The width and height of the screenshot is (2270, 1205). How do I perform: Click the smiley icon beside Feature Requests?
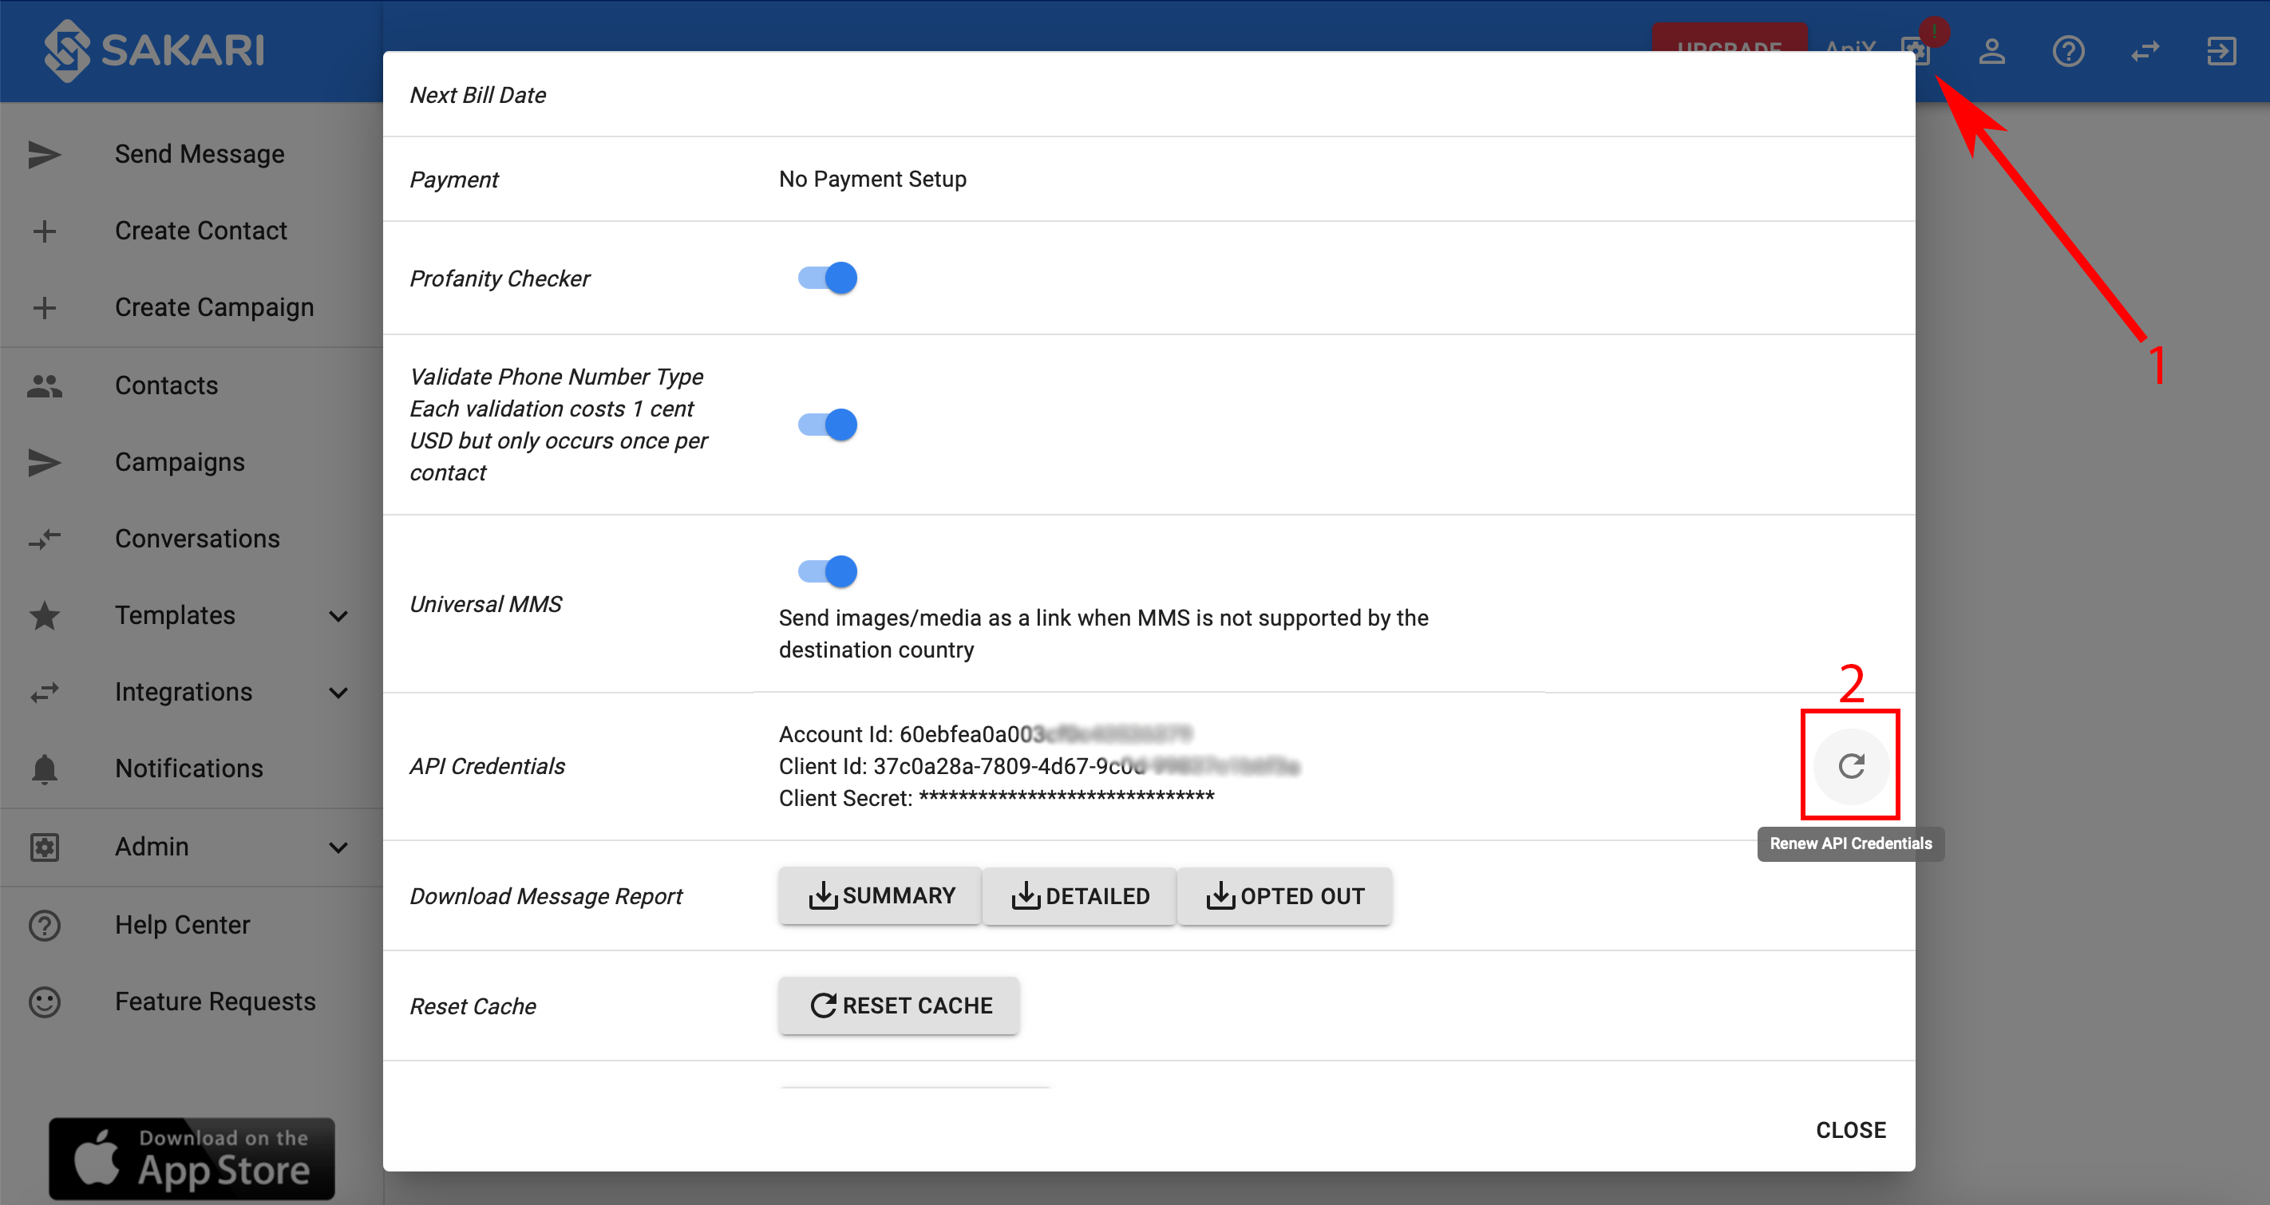pyautogui.click(x=44, y=1001)
